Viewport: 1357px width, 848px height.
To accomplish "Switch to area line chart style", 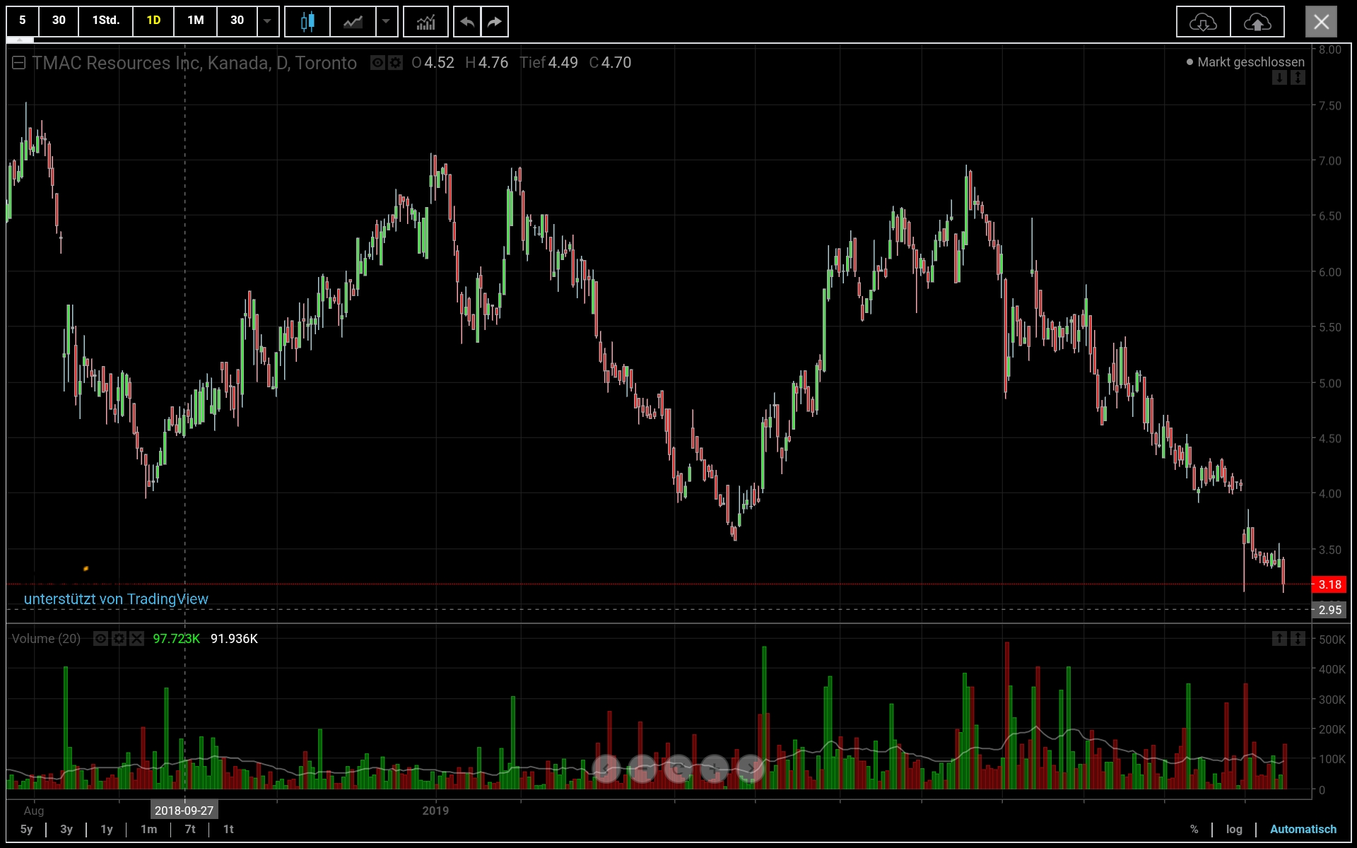I will tap(353, 21).
